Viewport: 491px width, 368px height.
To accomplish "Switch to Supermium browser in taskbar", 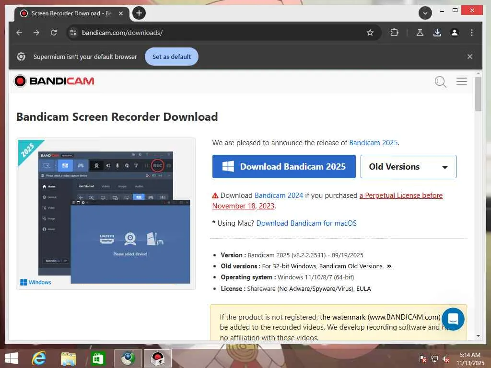I will pyautogui.click(x=128, y=358).
